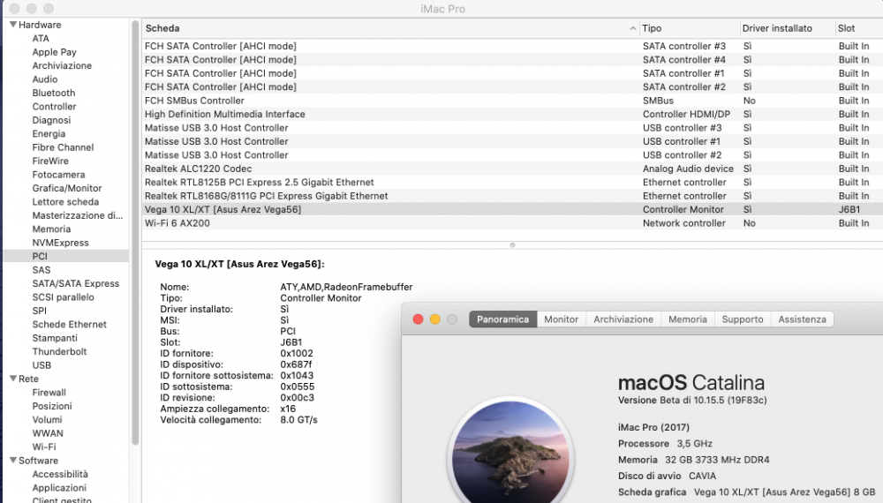Image resolution: width=883 pixels, height=503 pixels.
Task: Open the Archiviazione tab in About window
Action: [x=623, y=319]
